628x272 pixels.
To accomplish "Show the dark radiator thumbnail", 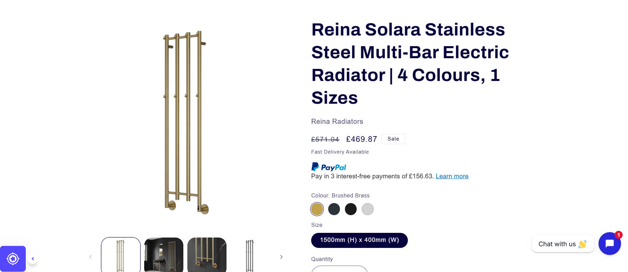I will click(250, 255).
